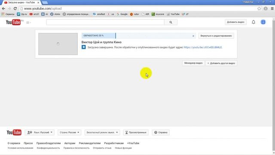The image size is (275, 155).
Task: Close the Загрузка видео browser tab
Action: pyautogui.click(x=38, y=3)
